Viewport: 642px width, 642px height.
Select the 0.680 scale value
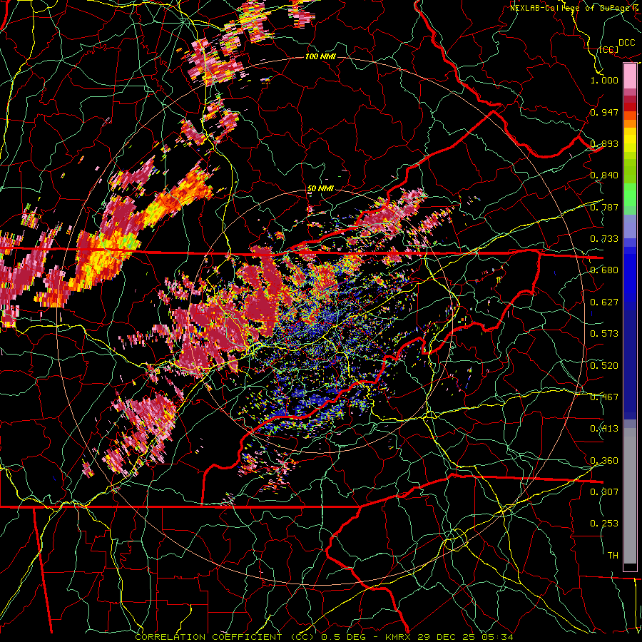(604, 270)
